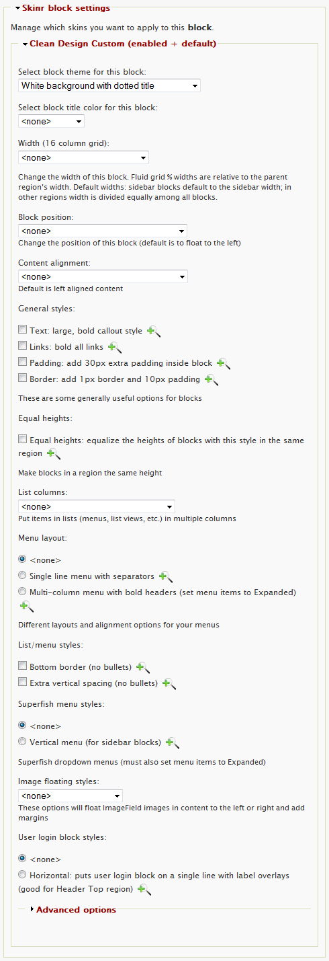Preview the Equal heights style
The width and height of the screenshot is (329, 961).
[x=54, y=455]
